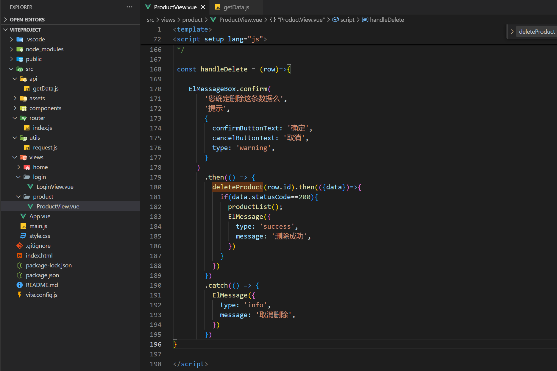Collapse the VITEPROJECT section

click(x=5, y=30)
